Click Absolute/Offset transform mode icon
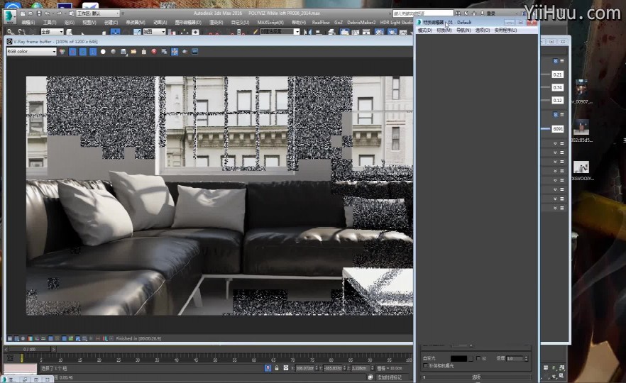 [x=286, y=368]
